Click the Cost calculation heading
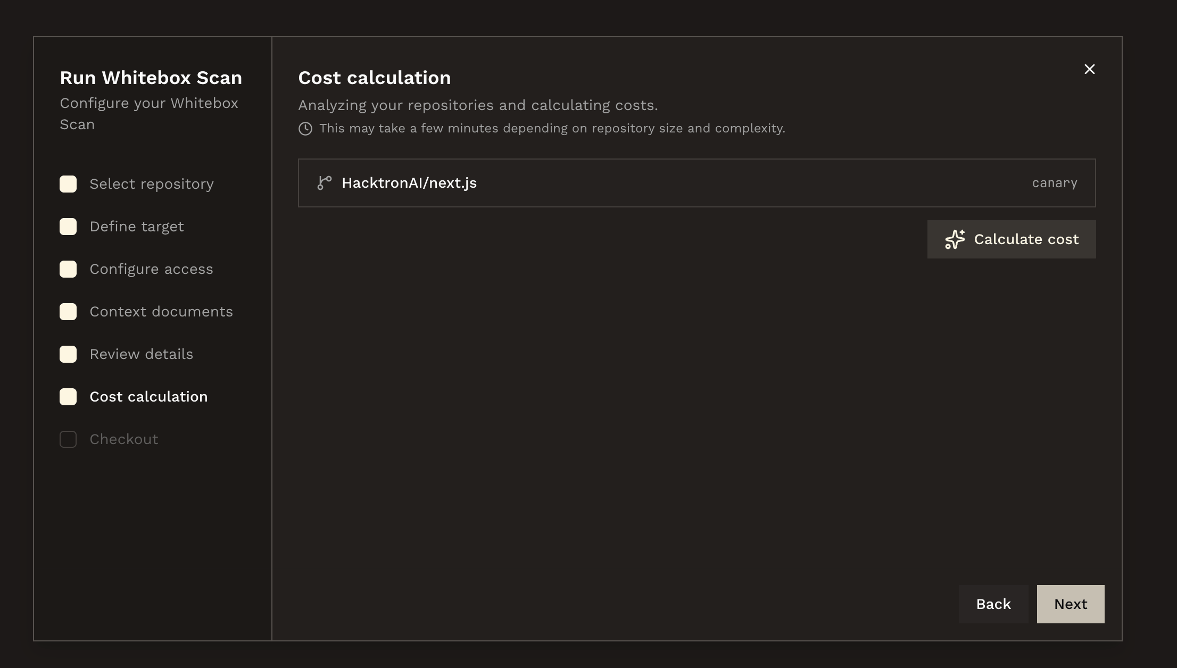Screen dimensions: 1177x668 375,78
